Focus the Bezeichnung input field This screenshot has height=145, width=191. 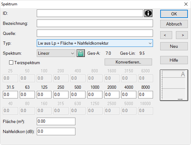tap(95, 23)
